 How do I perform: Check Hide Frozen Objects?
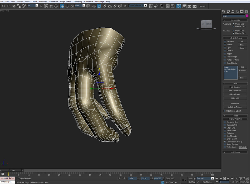224,111
